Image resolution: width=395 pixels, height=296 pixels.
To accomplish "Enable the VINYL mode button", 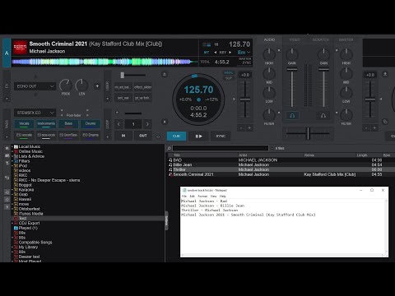I will point(228,73).
